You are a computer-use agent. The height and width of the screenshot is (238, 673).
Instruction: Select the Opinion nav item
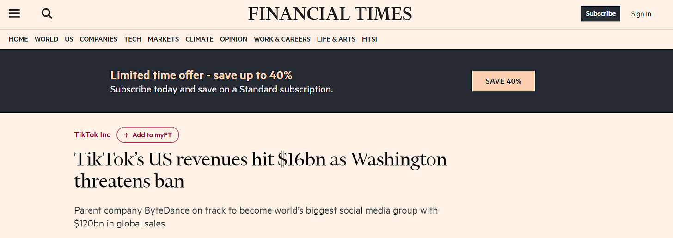tap(233, 39)
